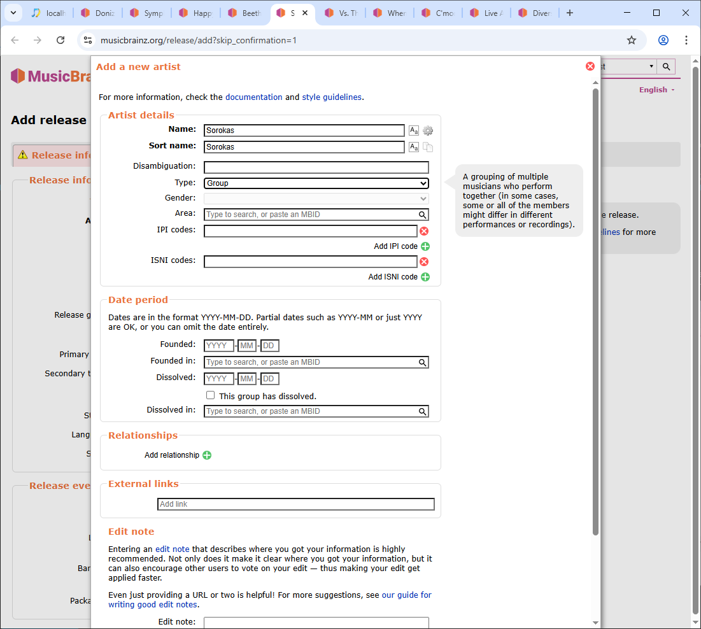
Task: Click the Add relationship label
Action: click(172, 455)
